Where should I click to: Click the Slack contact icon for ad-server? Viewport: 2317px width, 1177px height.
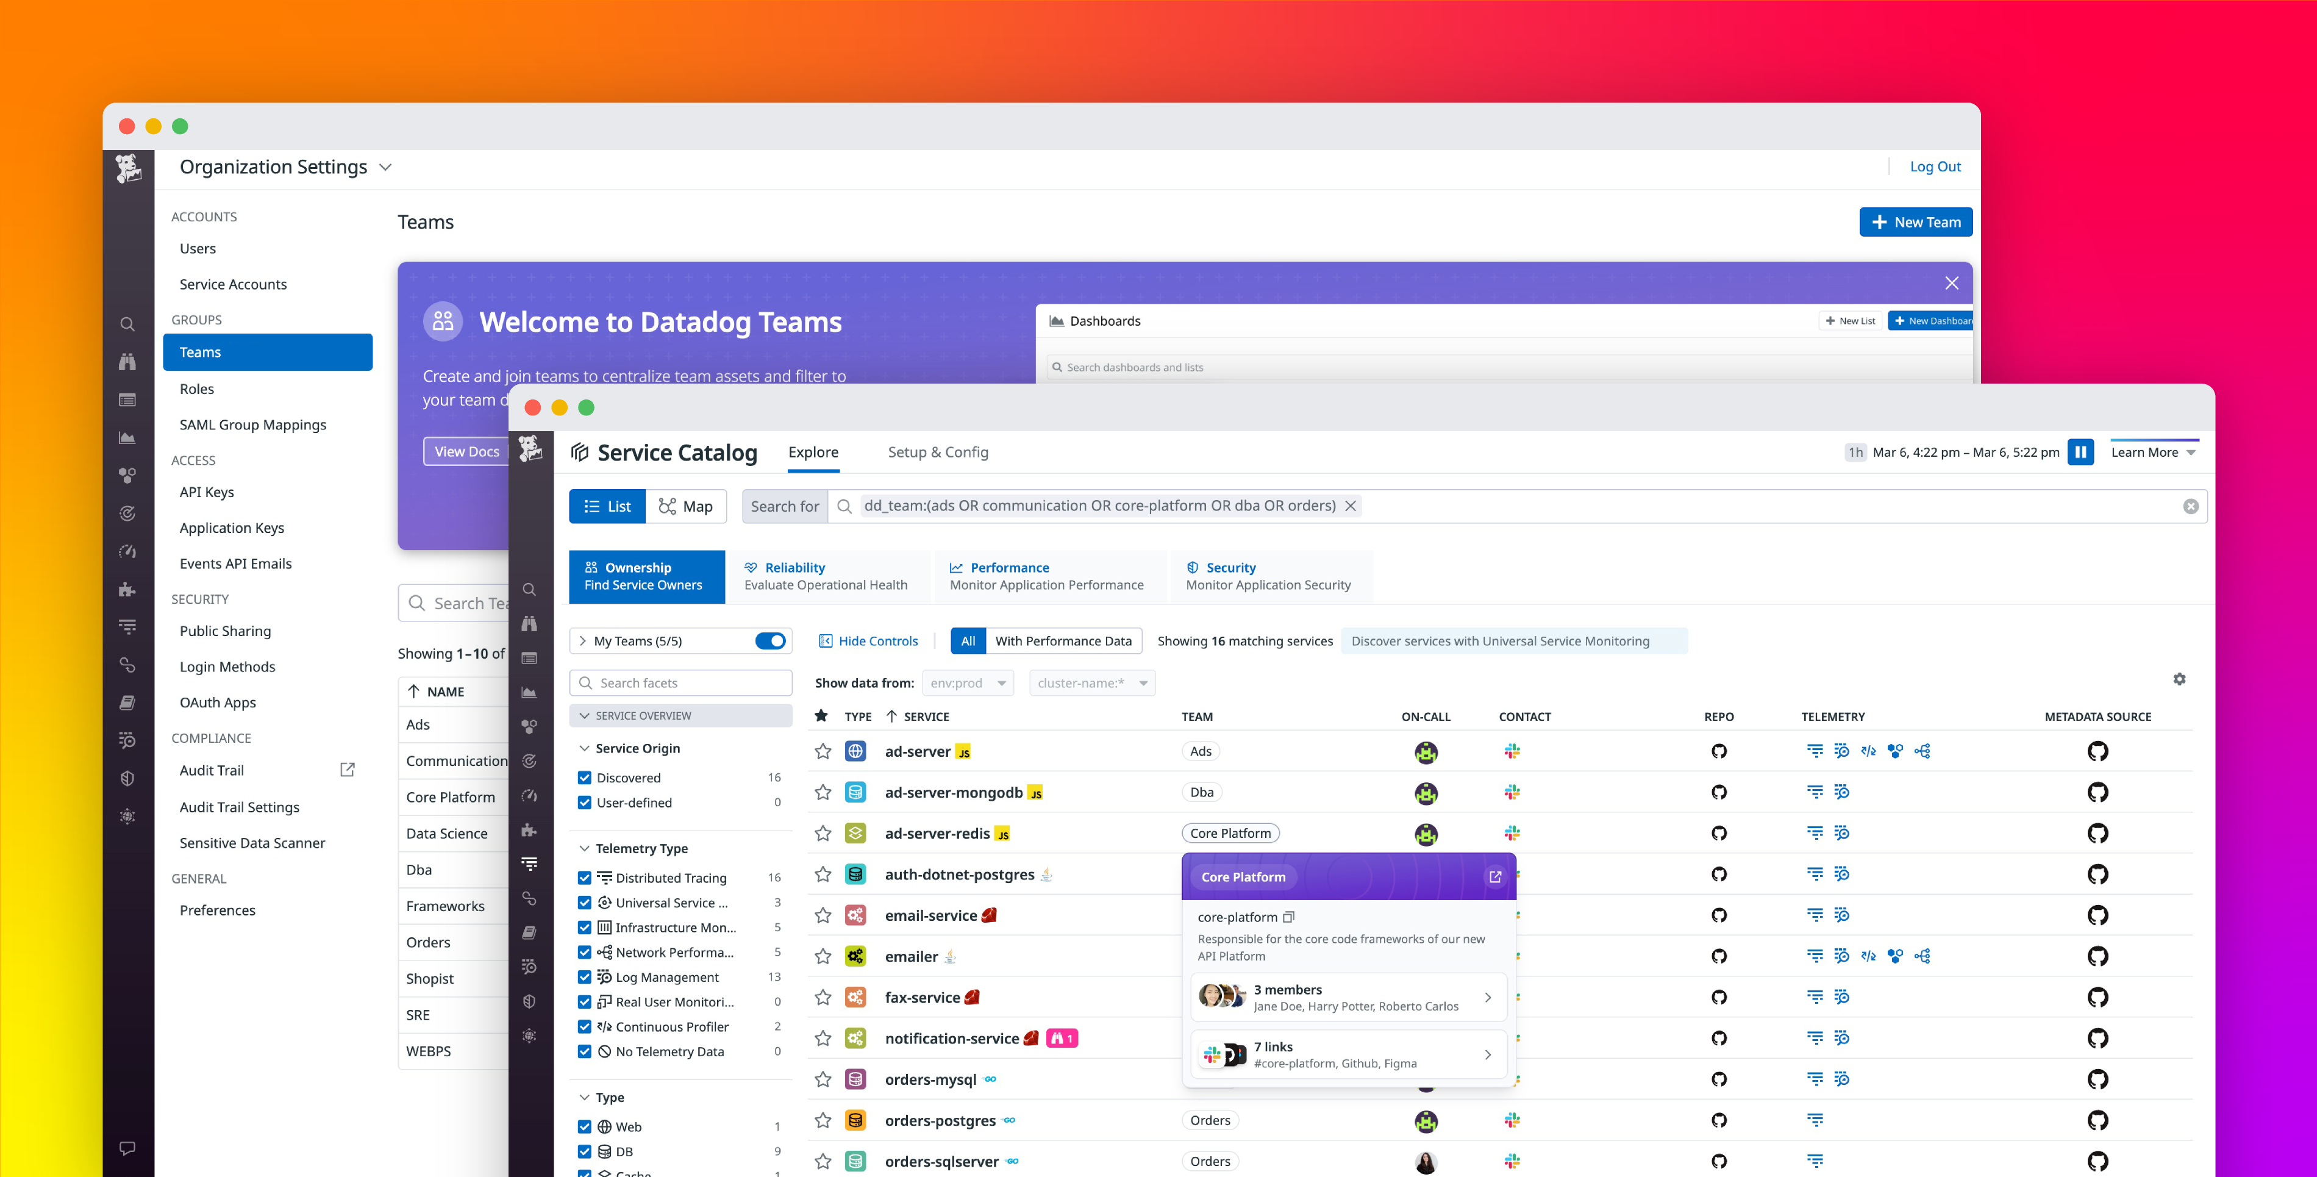pos(1512,751)
